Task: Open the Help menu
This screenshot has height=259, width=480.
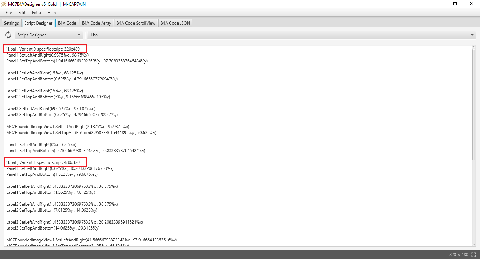Action: click(52, 13)
